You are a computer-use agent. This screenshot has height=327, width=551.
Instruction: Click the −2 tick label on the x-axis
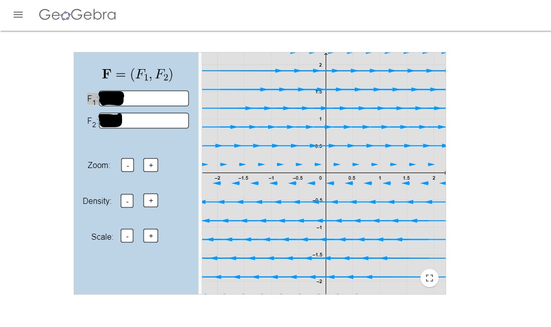pos(217,178)
